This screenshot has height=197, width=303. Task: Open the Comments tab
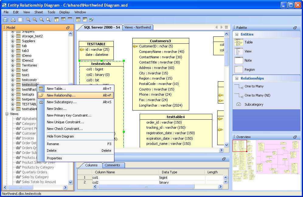point(113,165)
